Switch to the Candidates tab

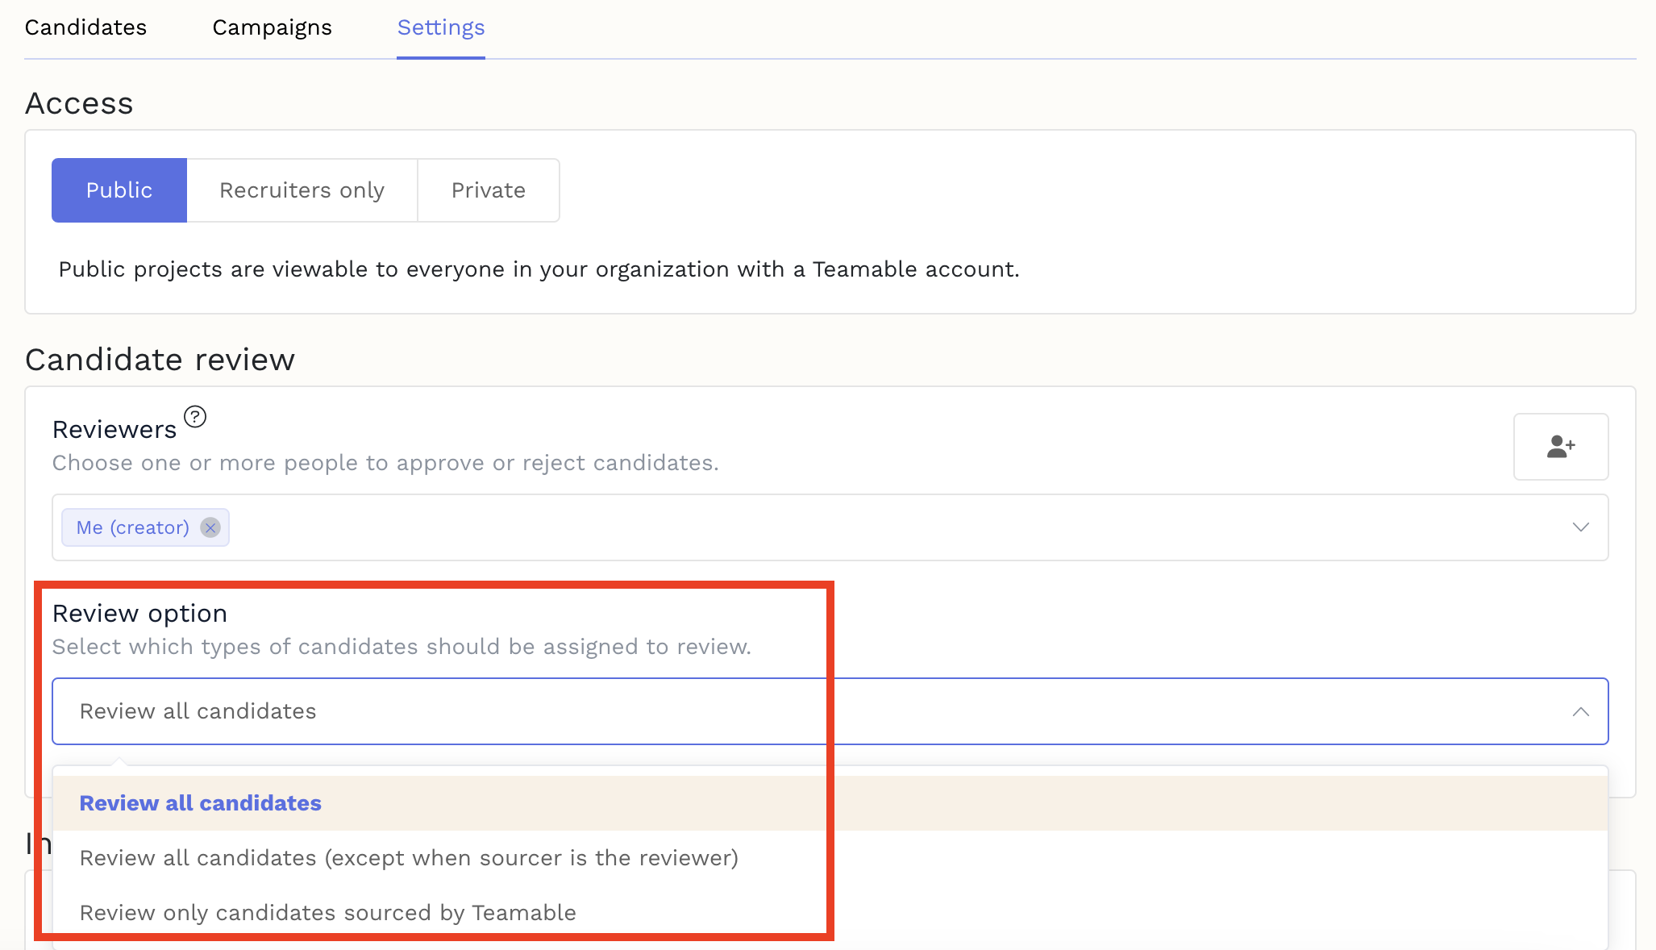tap(85, 27)
